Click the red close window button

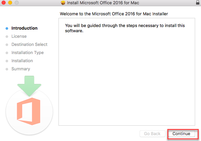(x=4, y=2)
